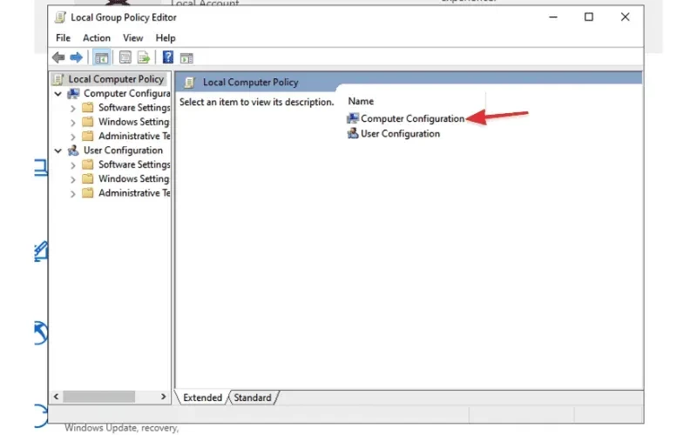Click the User Configuration tree node icon
The image size is (697, 435).
(x=73, y=150)
